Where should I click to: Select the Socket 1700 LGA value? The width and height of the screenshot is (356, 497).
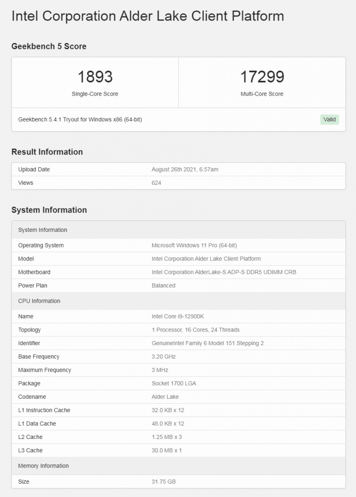(174, 383)
